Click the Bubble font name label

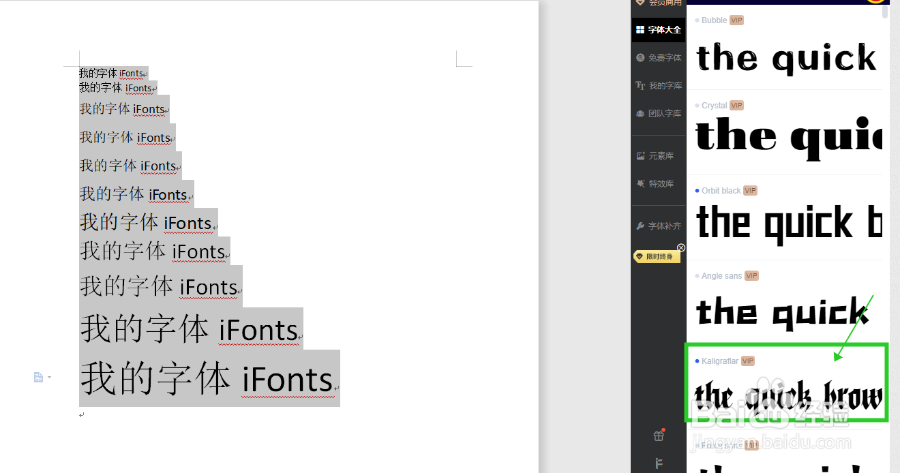(714, 20)
